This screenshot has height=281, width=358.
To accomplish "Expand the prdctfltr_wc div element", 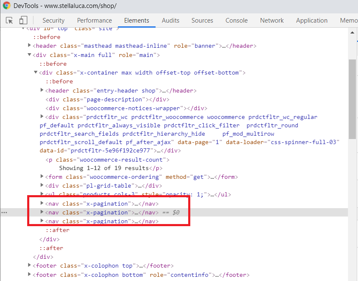I will point(42,116).
